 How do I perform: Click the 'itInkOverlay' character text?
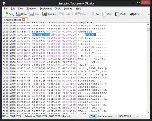(x=88, y=102)
